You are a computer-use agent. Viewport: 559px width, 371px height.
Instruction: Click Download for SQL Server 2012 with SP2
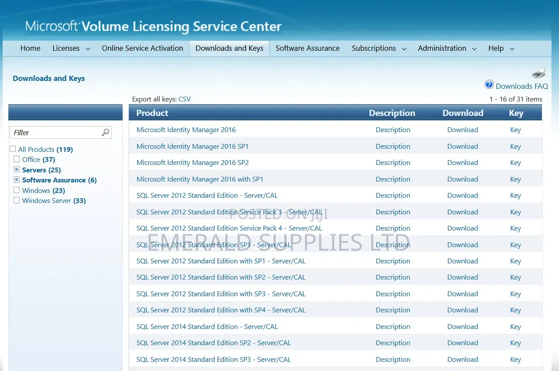pyautogui.click(x=463, y=277)
